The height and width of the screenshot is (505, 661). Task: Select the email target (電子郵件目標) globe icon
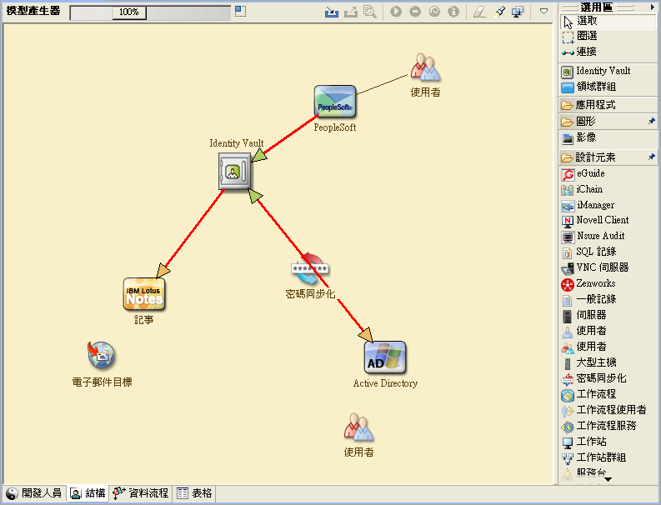(101, 355)
